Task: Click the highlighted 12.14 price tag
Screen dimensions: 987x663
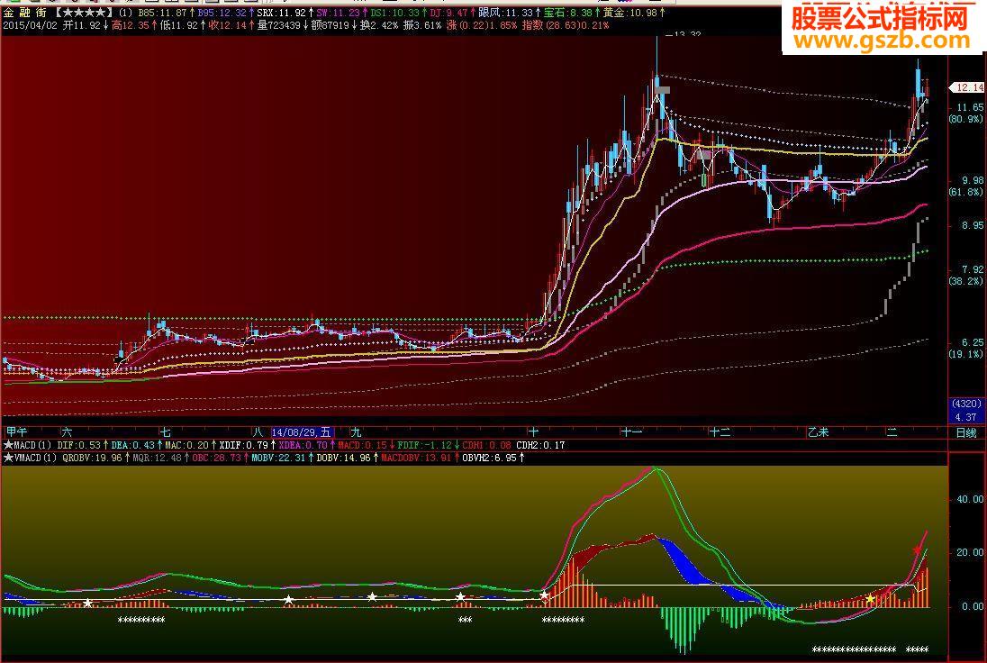Action: pyautogui.click(x=965, y=88)
